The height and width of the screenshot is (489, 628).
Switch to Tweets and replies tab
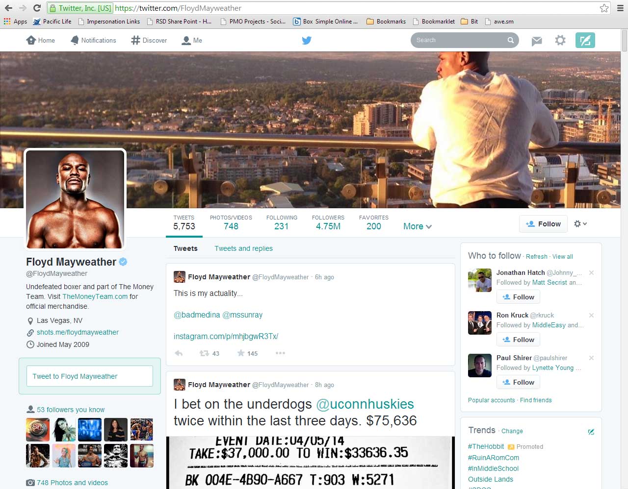click(243, 248)
